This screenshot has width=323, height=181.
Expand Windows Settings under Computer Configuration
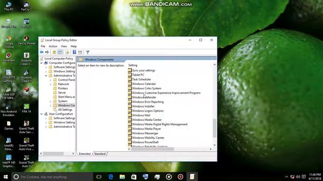(x=46, y=71)
